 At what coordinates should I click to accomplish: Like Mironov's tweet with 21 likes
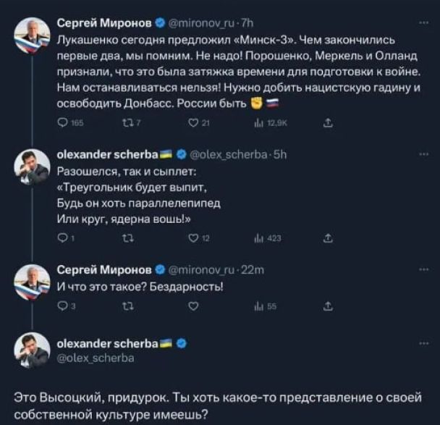click(x=193, y=124)
